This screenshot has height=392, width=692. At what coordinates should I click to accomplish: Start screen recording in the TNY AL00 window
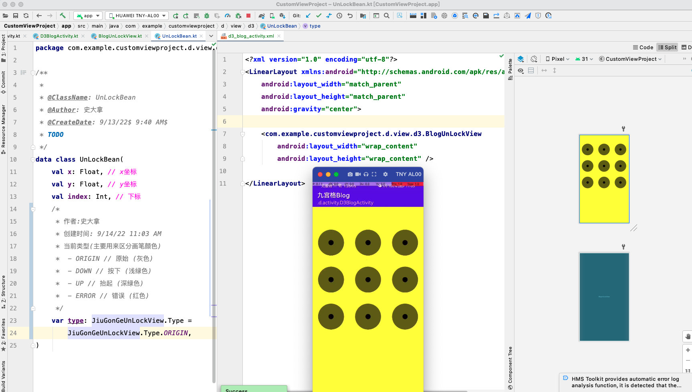[x=358, y=174]
